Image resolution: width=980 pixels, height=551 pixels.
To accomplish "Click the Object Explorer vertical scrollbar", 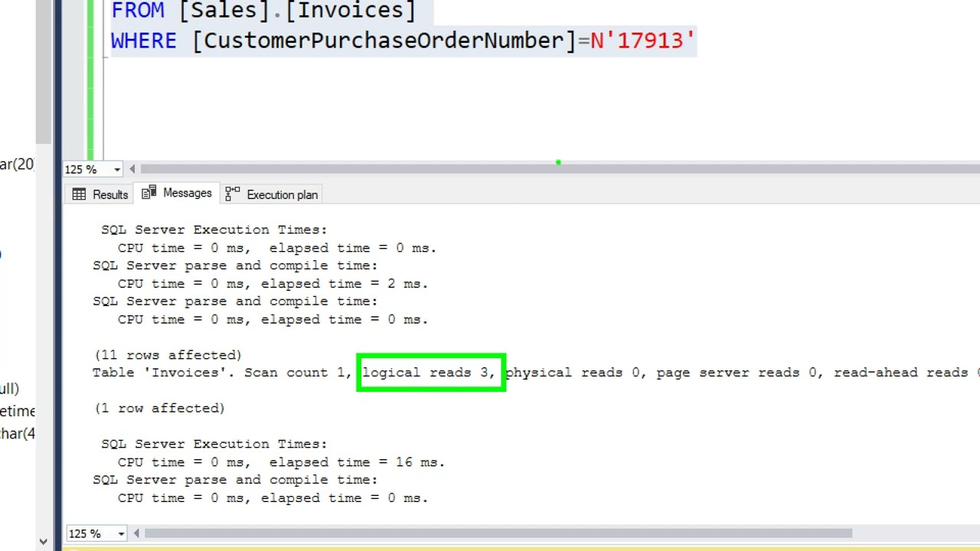I will click(x=43, y=73).
